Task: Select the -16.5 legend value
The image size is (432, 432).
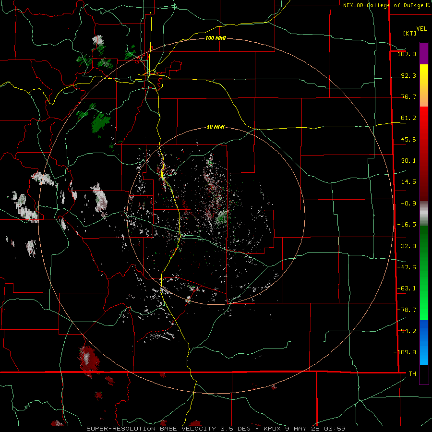Action: coord(407,225)
